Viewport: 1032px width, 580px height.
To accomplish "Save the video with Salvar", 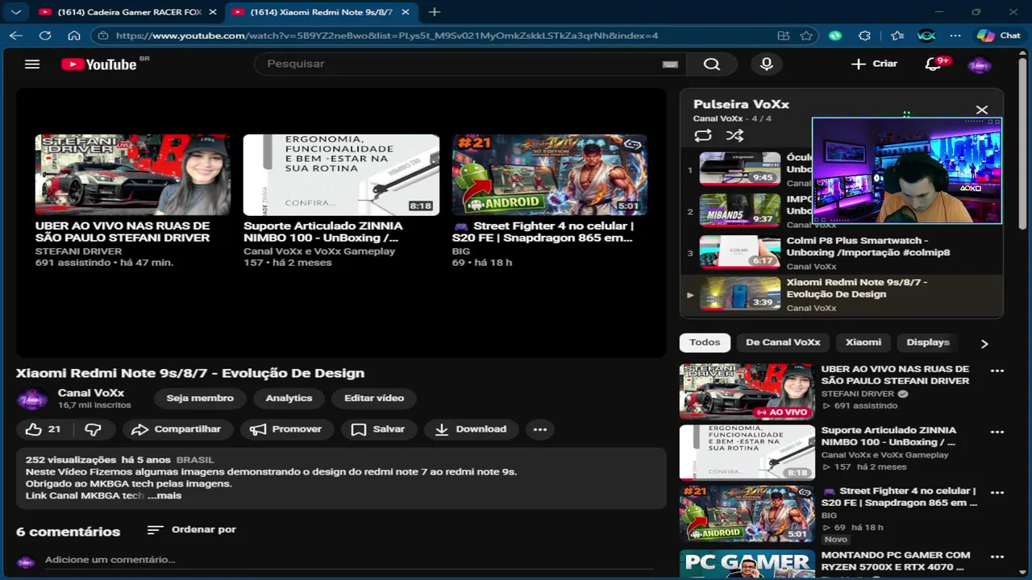I will pyautogui.click(x=378, y=429).
